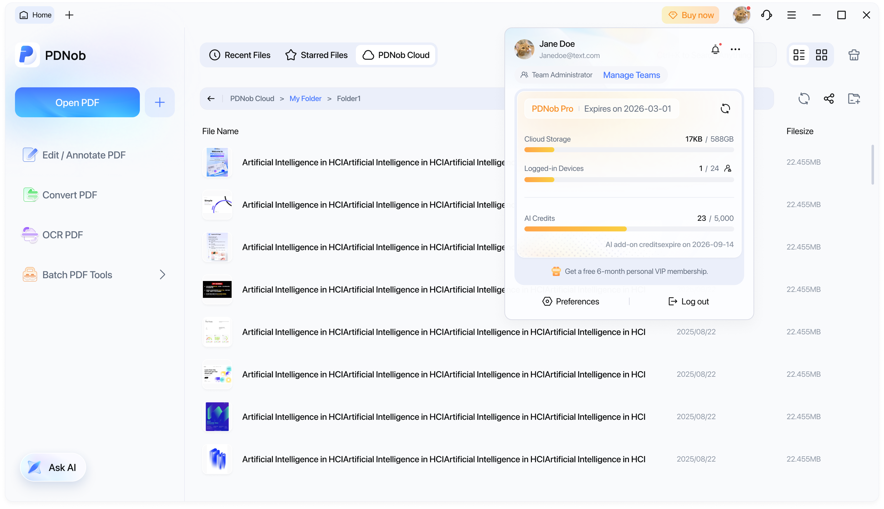Open the black slide file thumbnail

click(217, 289)
